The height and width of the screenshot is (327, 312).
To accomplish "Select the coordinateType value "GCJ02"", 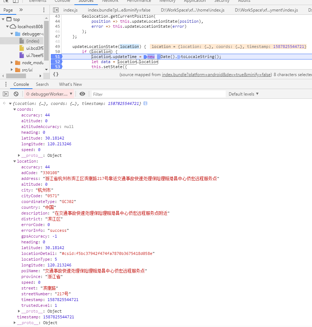I will [68, 202].
